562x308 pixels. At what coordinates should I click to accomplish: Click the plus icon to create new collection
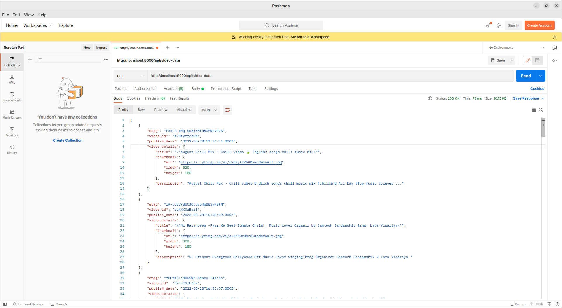pos(30,59)
